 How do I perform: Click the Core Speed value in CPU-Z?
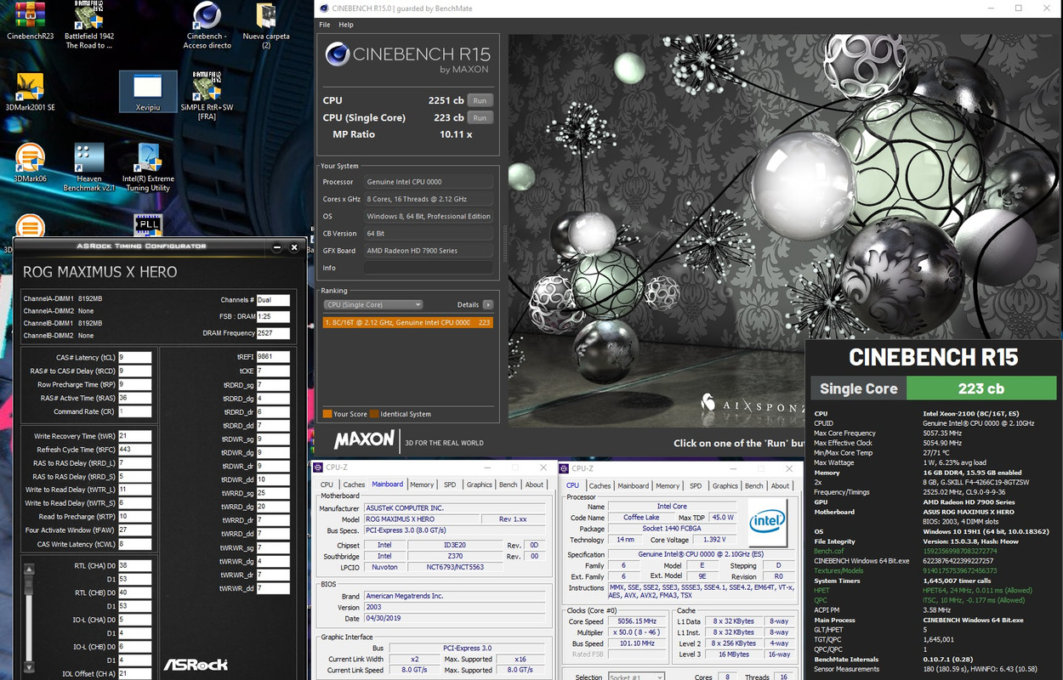(x=635, y=622)
